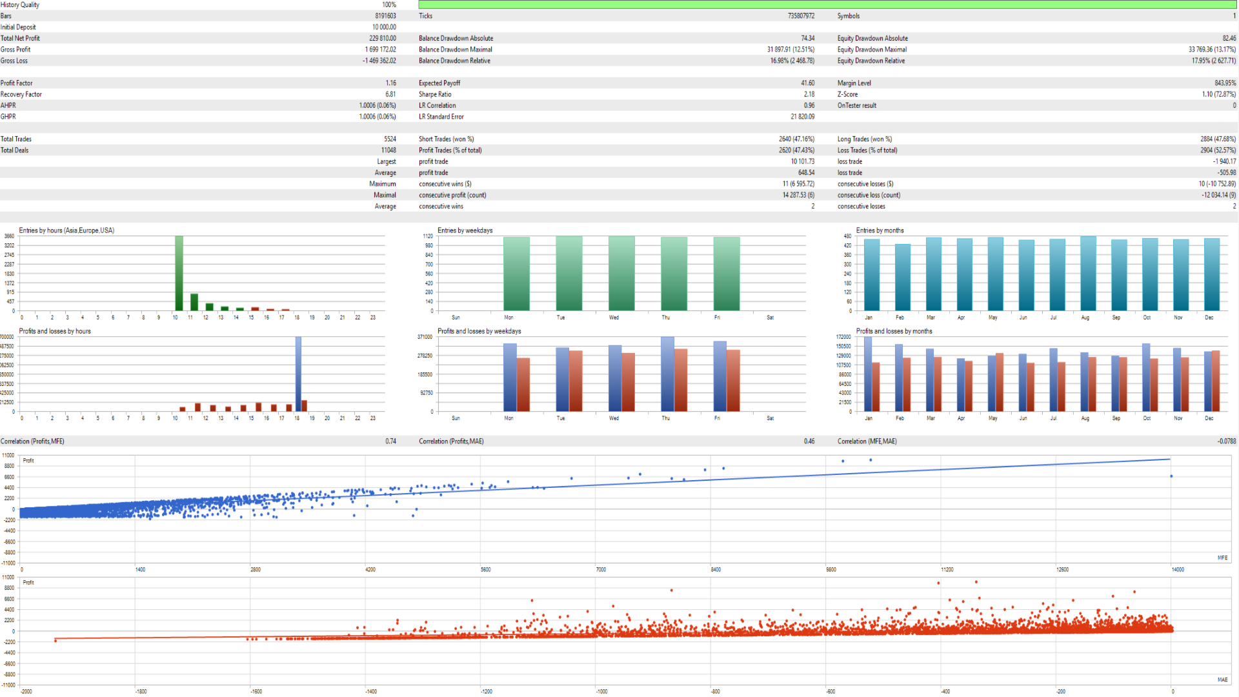Click the Correlation (Profits,MFE) header
1239x697 pixels.
coord(32,441)
